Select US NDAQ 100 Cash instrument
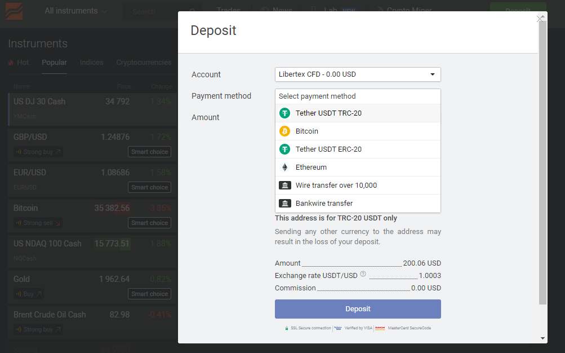The image size is (565, 353). [92, 251]
